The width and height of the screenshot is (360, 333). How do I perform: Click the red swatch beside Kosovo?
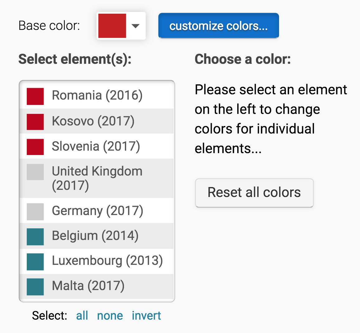tap(35, 122)
